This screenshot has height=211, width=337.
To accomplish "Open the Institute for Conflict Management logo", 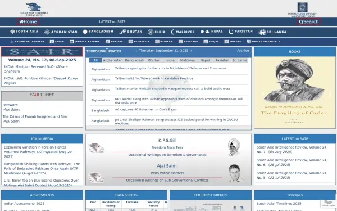I will tap(302, 10).
